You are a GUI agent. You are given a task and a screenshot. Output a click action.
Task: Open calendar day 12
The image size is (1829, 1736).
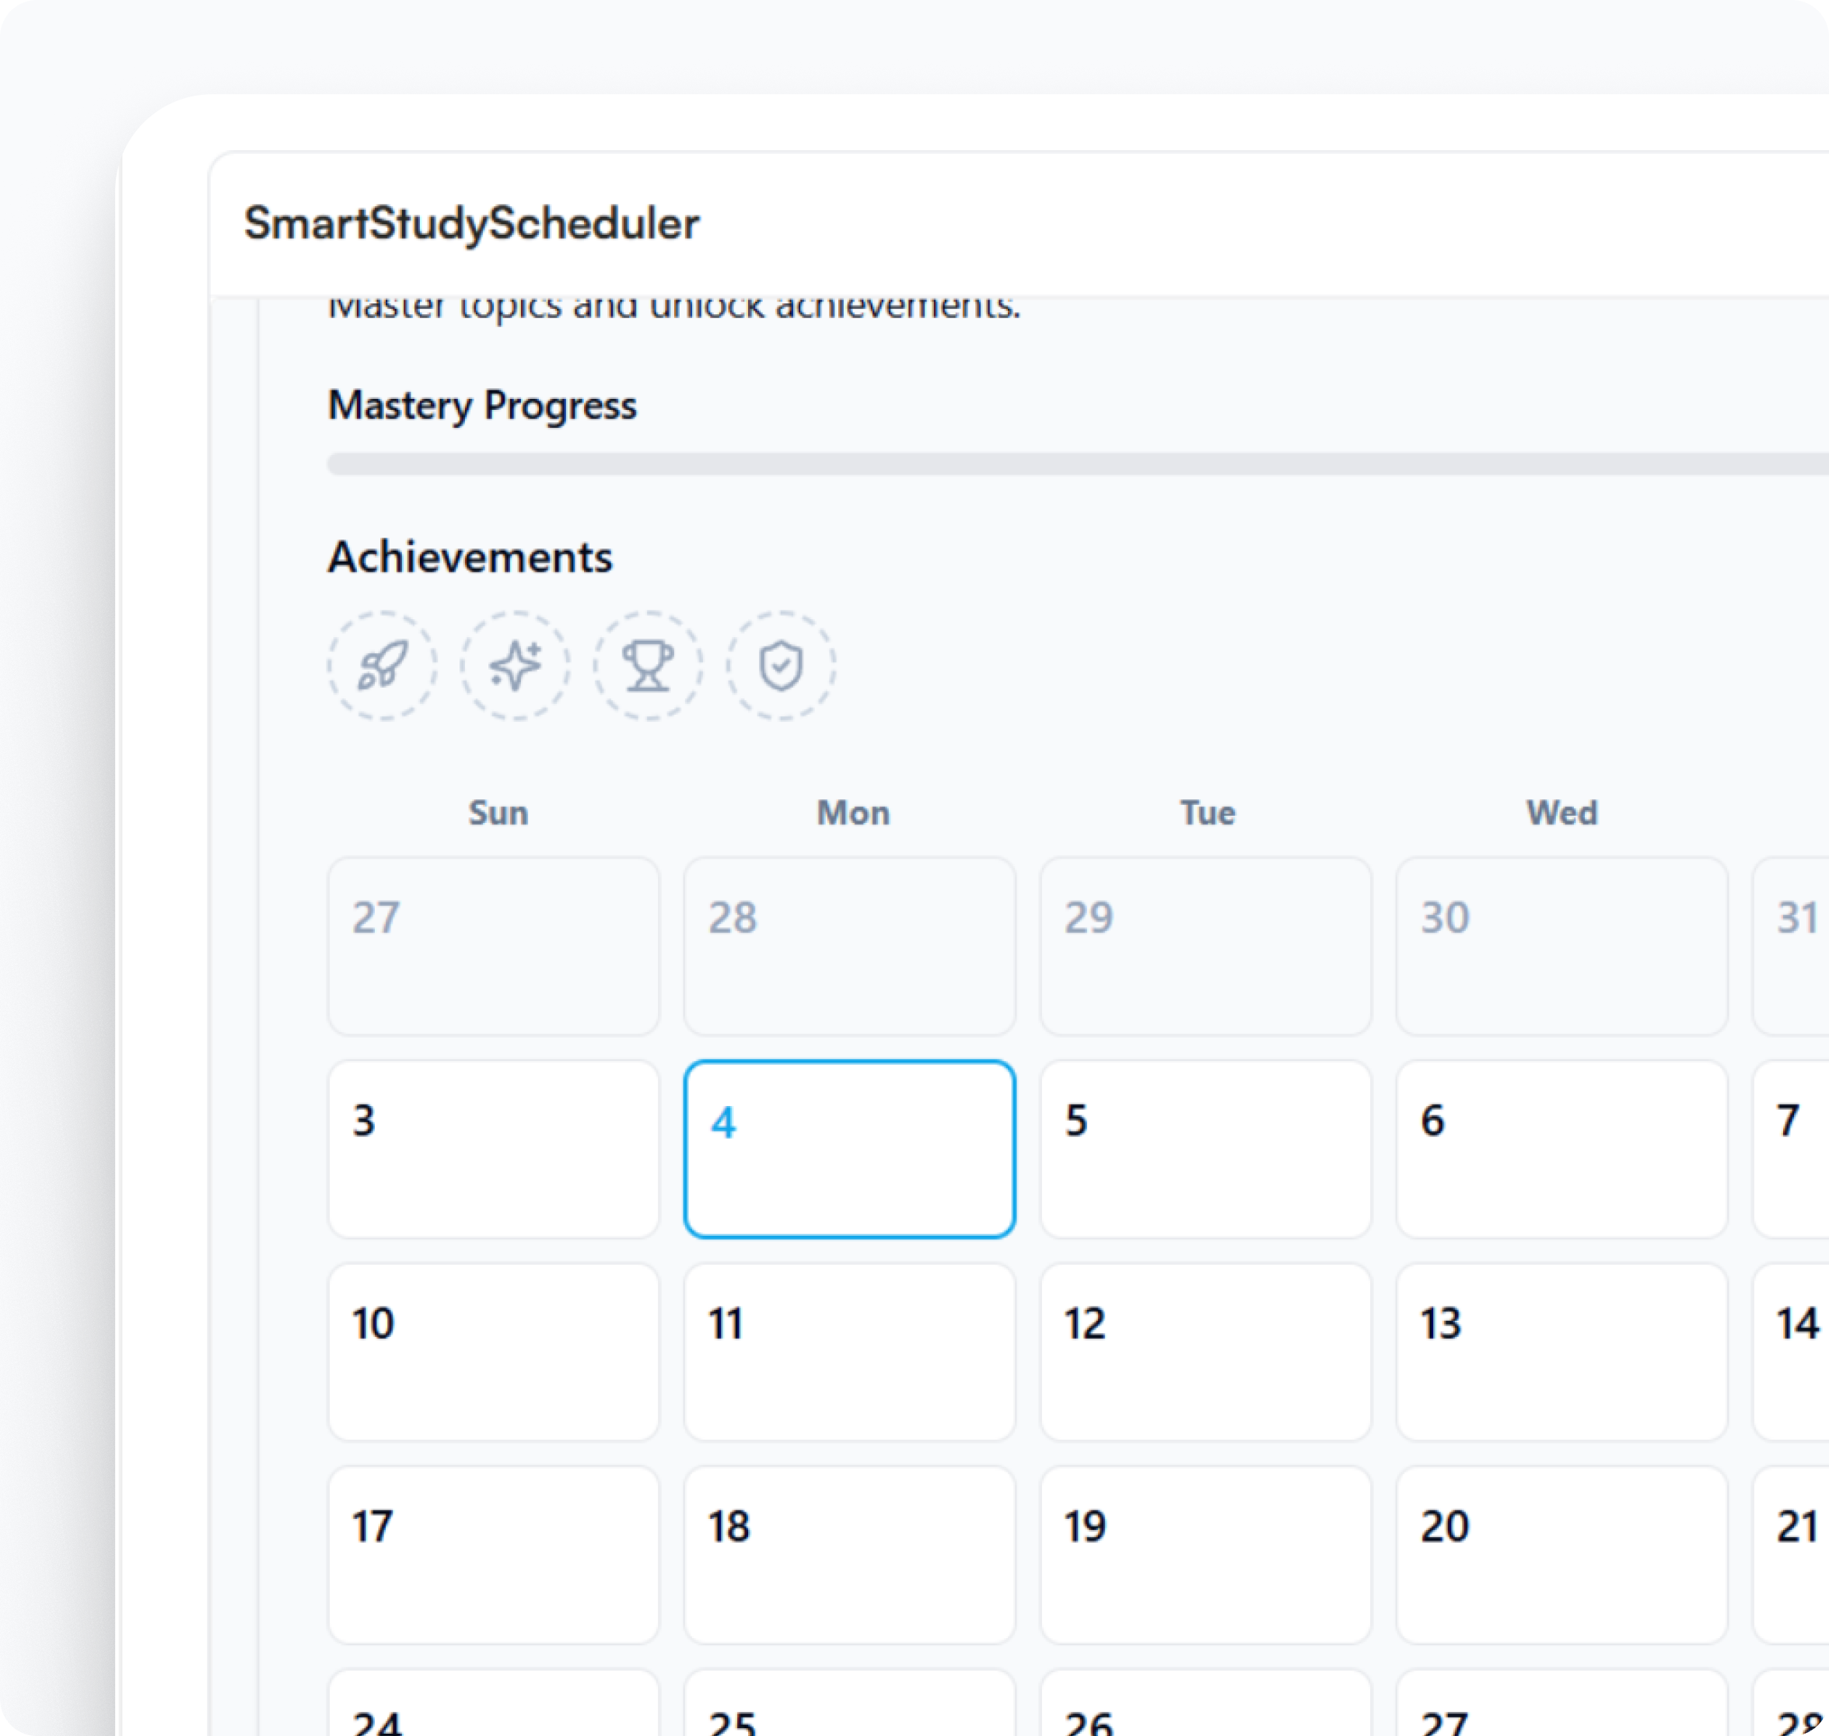[x=1205, y=1352]
